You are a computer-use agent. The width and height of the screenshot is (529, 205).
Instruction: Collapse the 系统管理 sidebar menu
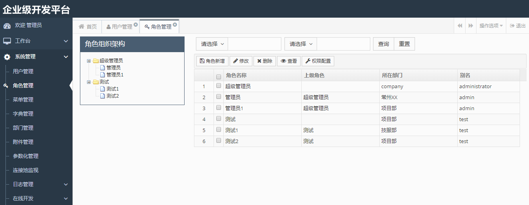click(x=36, y=56)
